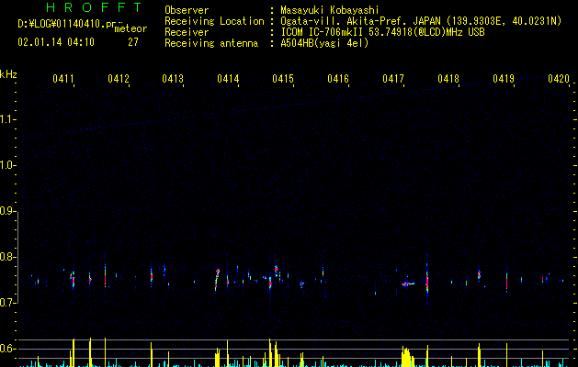Screen dimensions: 578x367
Task: Click the kHz axis unit label
Action: [8, 74]
